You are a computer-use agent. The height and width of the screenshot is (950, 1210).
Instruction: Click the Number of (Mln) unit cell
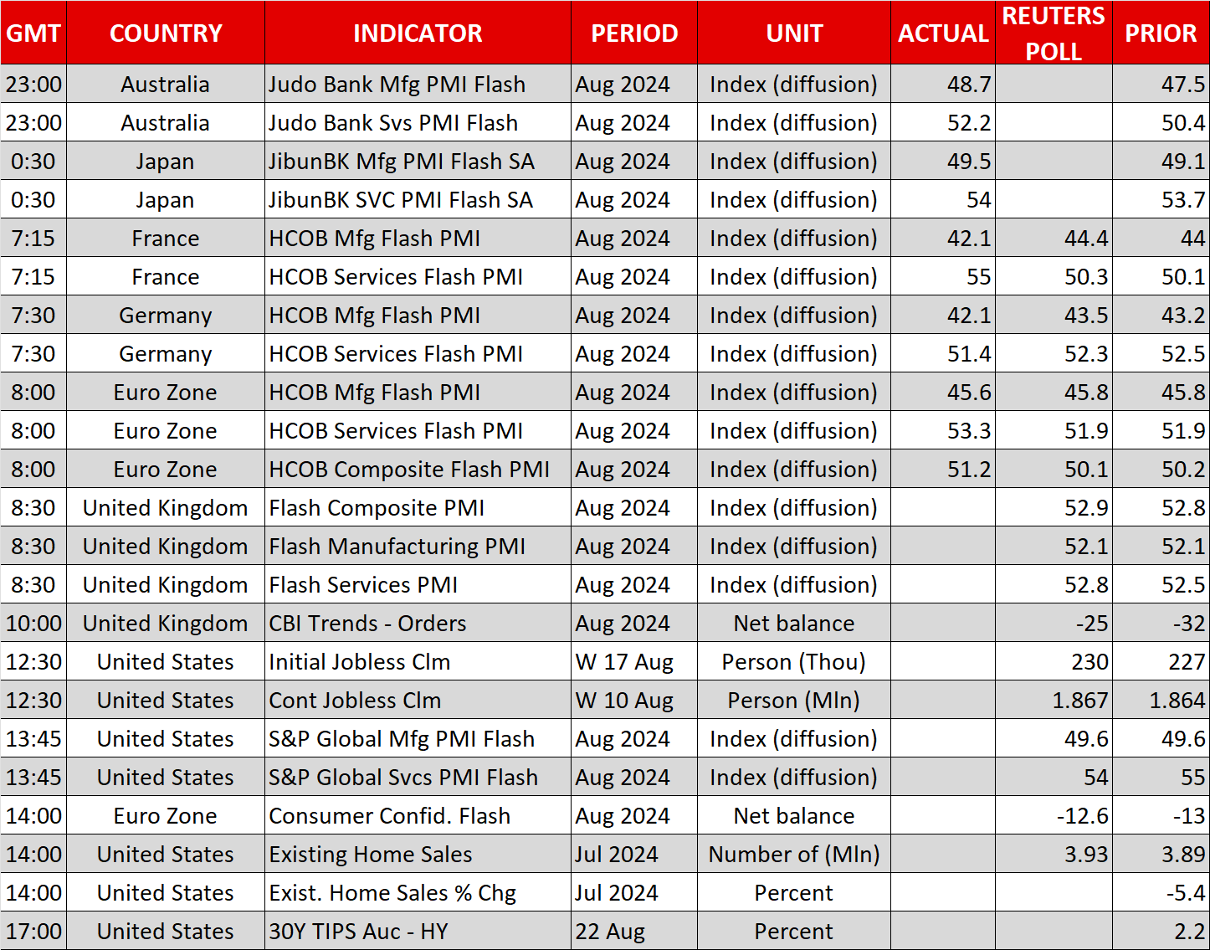[x=794, y=854]
